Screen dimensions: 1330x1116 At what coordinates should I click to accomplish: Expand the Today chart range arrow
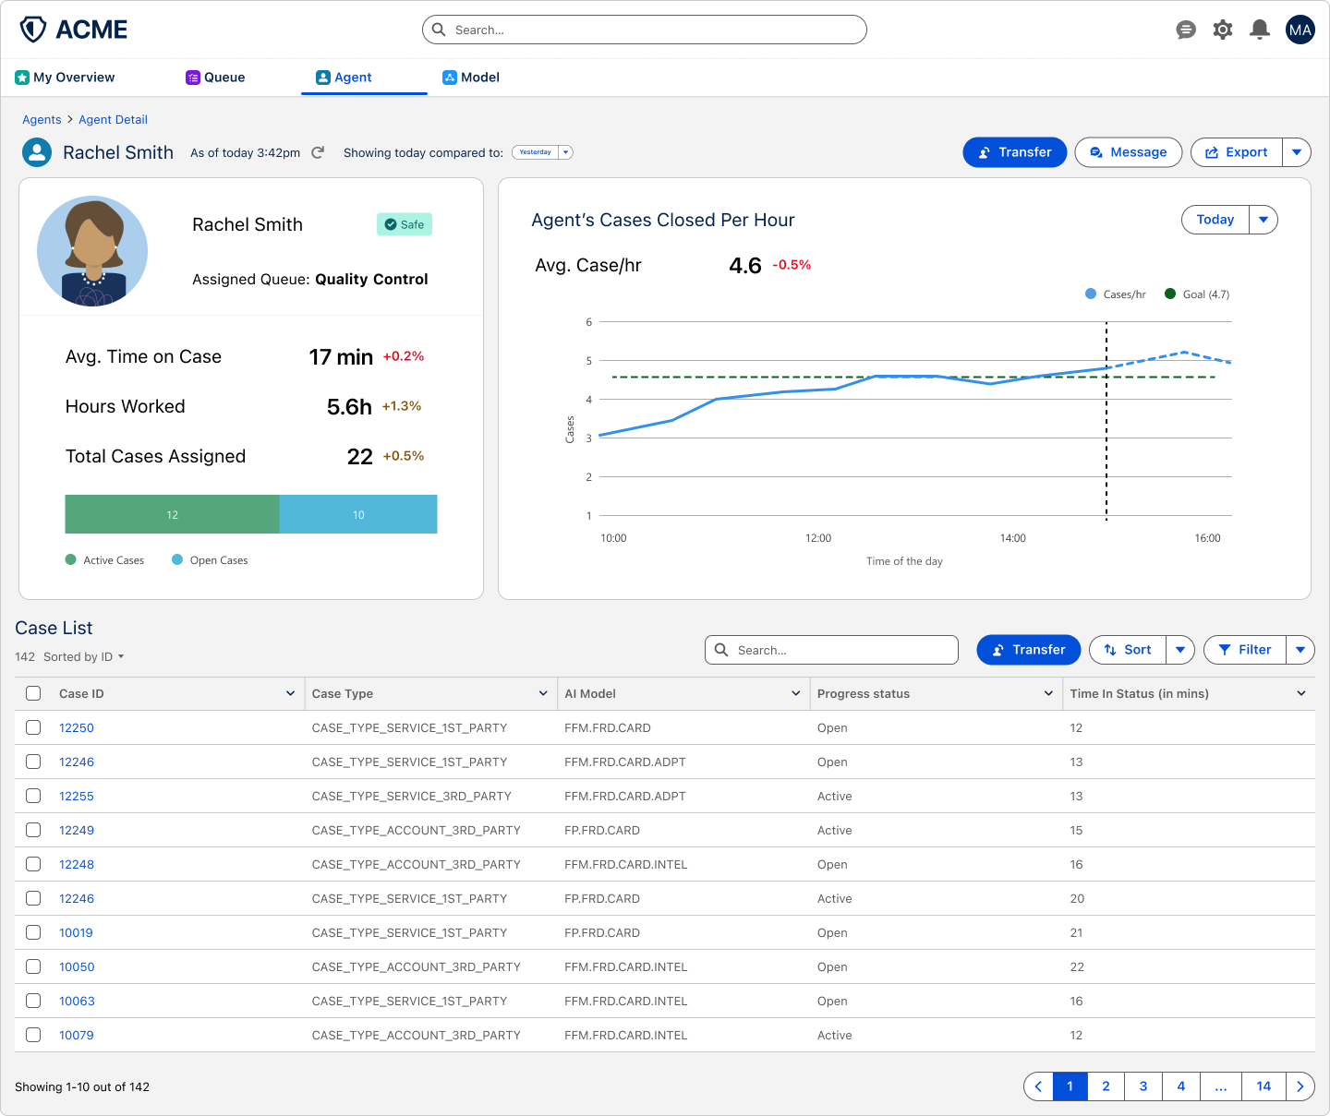(1263, 220)
